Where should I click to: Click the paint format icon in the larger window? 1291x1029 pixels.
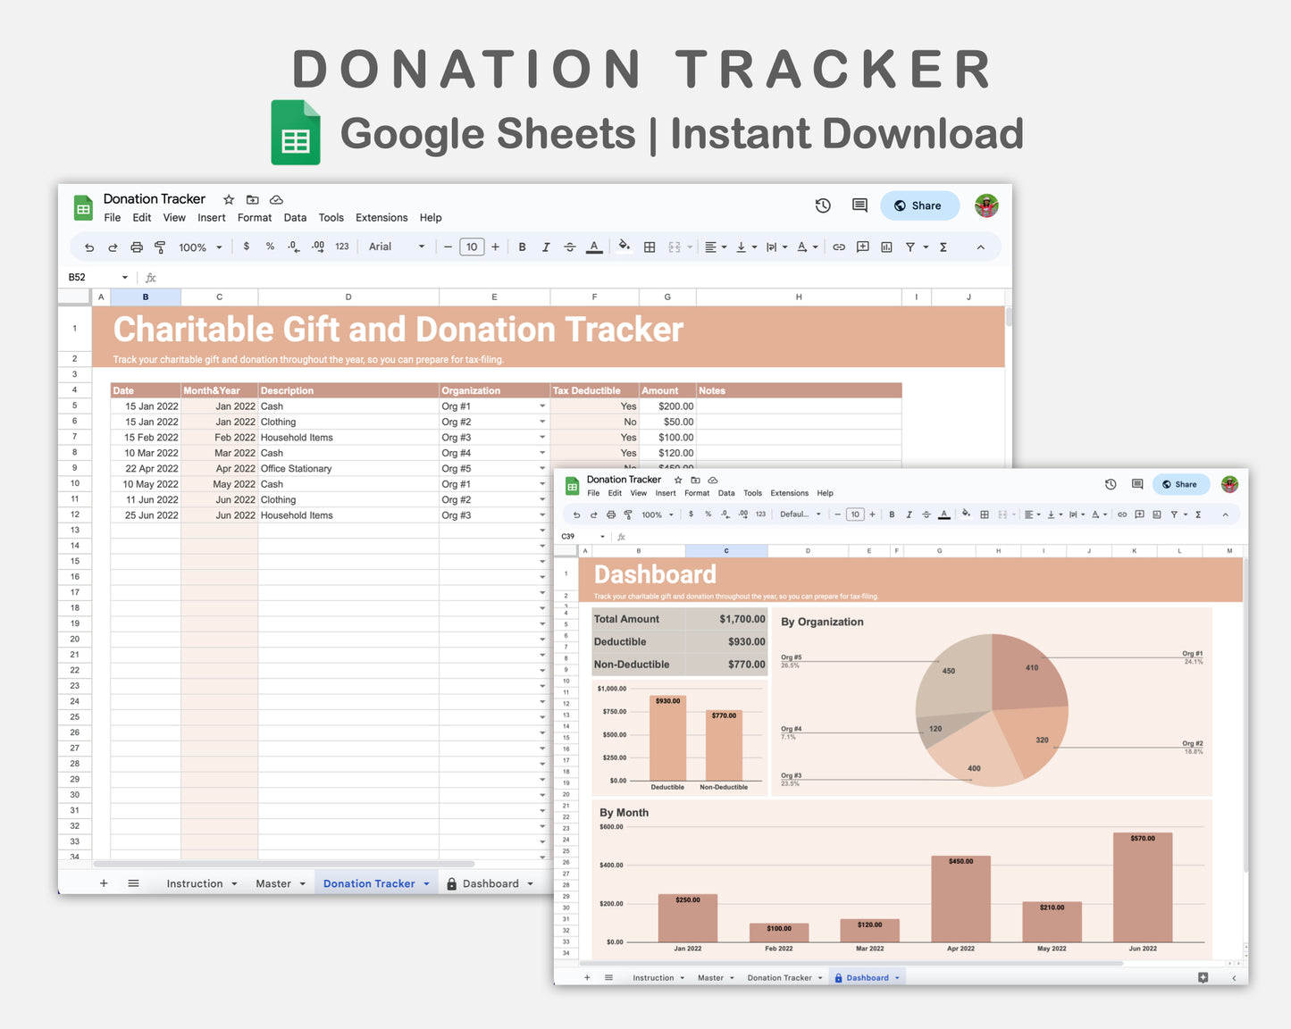pos(160,247)
